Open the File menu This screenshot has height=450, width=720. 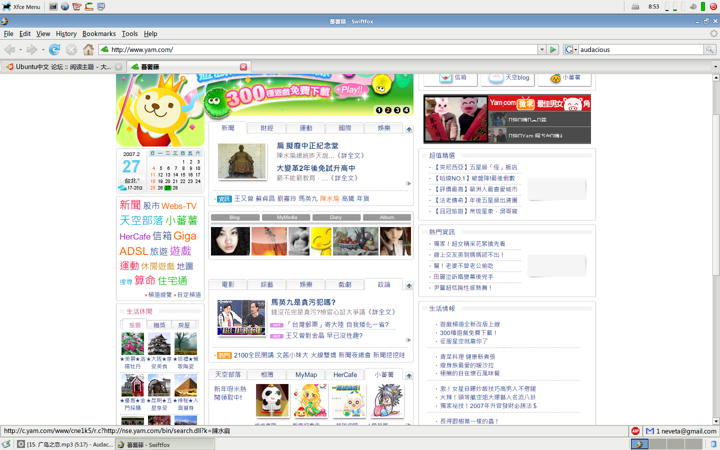tap(8, 33)
